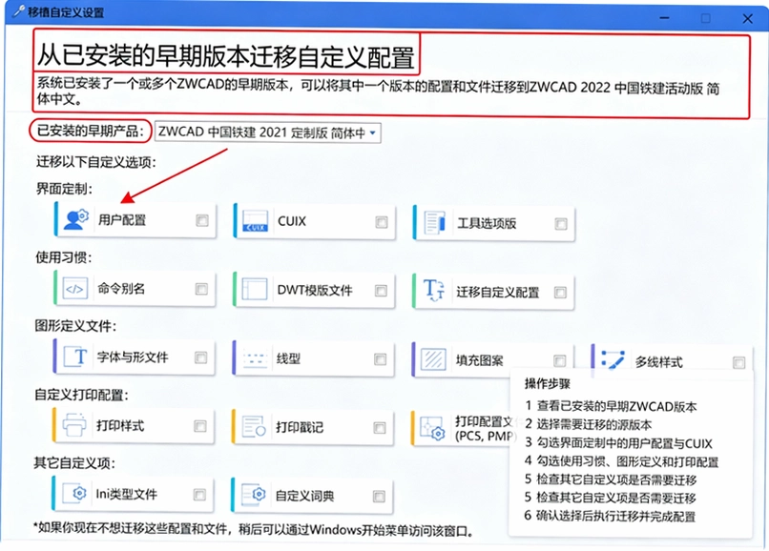Click the 多线样式 multiline icon
The width and height of the screenshot is (769, 551).
pyautogui.click(x=613, y=359)
